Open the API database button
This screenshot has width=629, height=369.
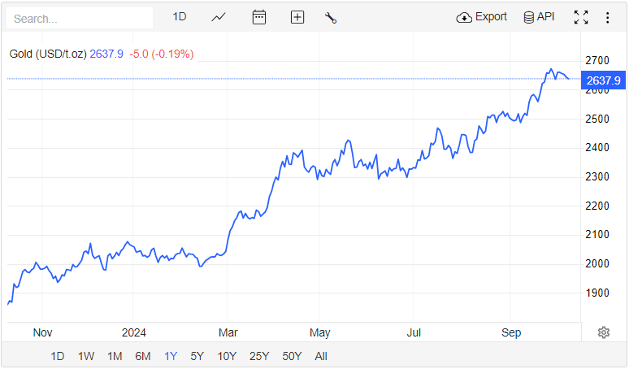click(x=539, y=17)
